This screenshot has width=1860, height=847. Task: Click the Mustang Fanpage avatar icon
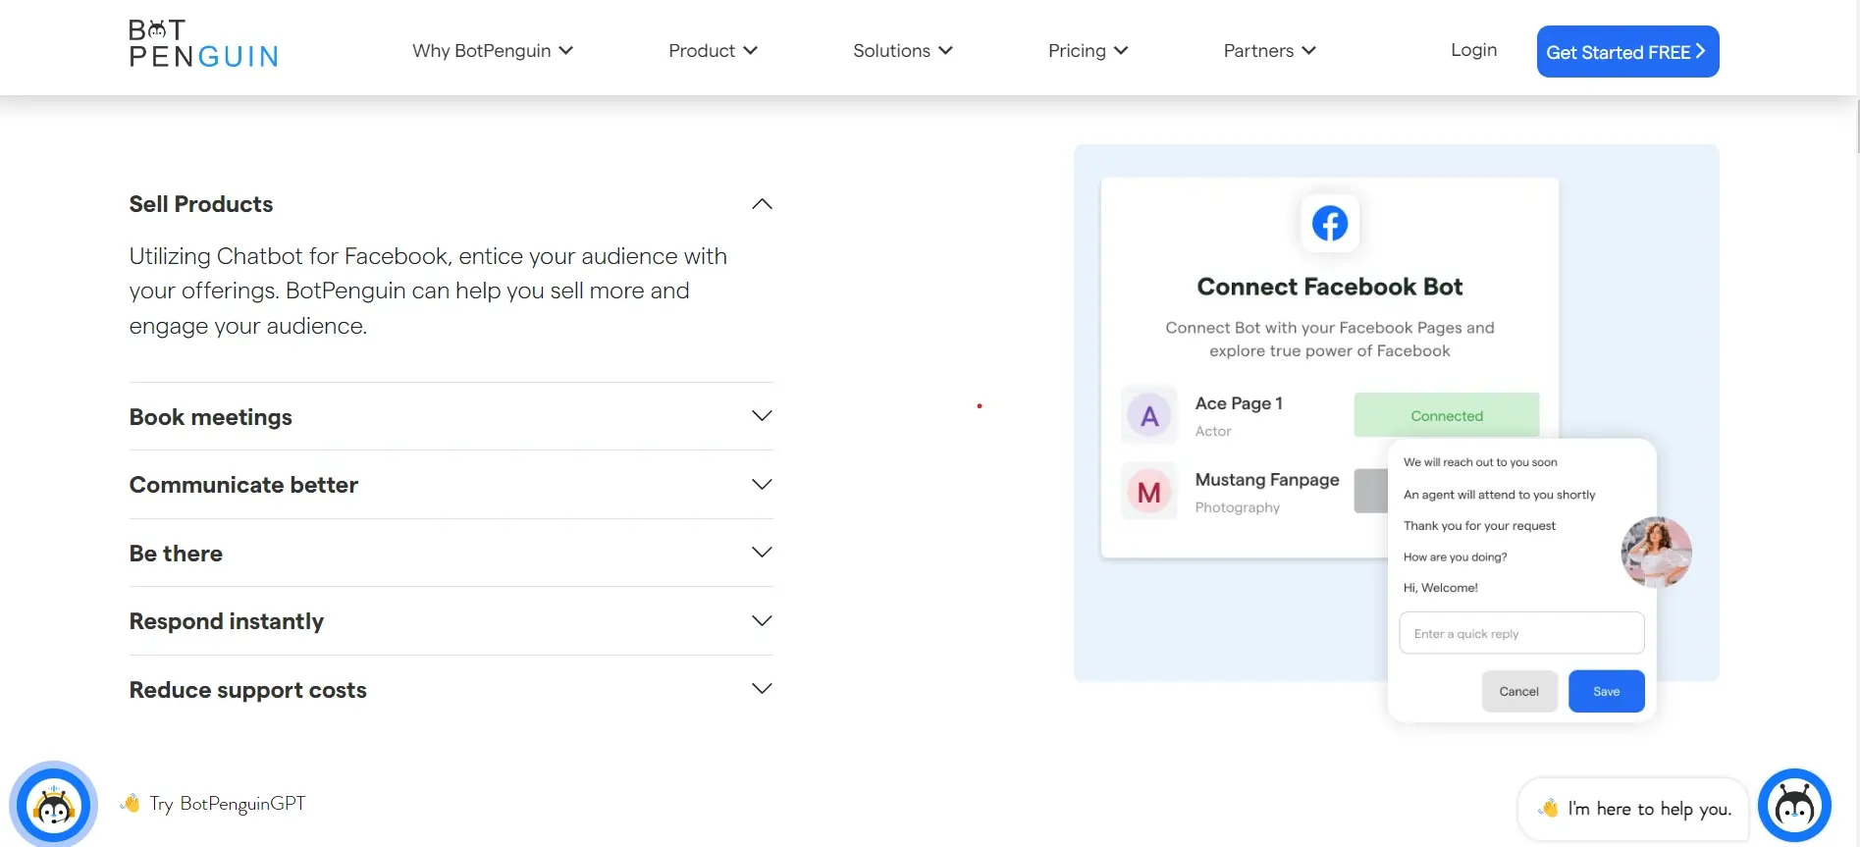[1149, 492]
